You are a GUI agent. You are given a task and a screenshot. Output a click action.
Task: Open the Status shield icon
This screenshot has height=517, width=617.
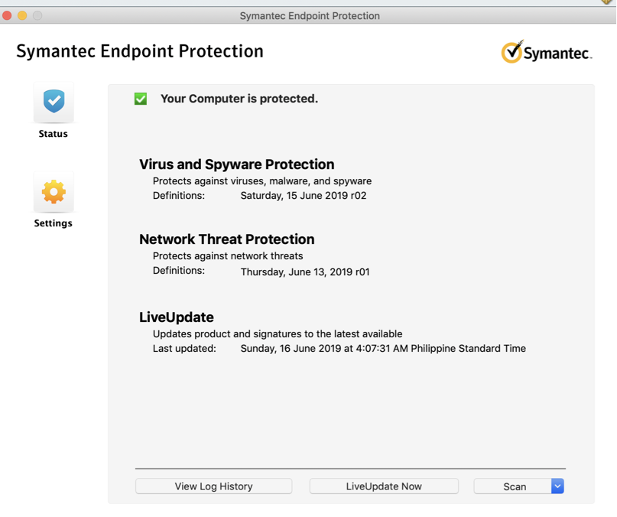pyautogui.click(x=54, y=102)
